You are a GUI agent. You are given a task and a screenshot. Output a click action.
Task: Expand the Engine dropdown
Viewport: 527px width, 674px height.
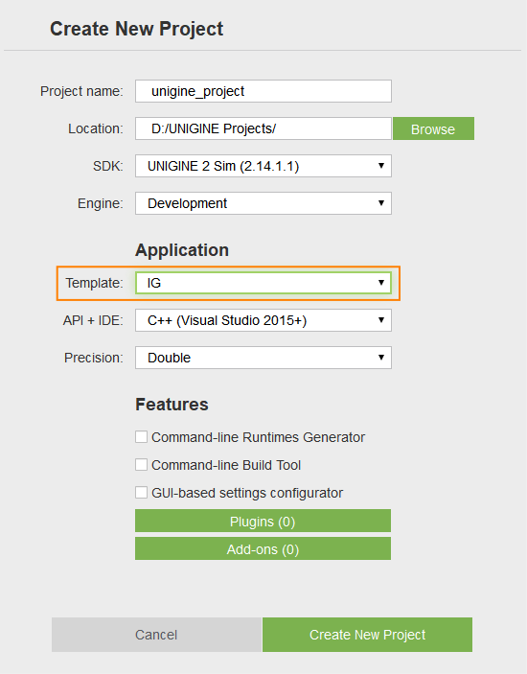click(263, 203)
